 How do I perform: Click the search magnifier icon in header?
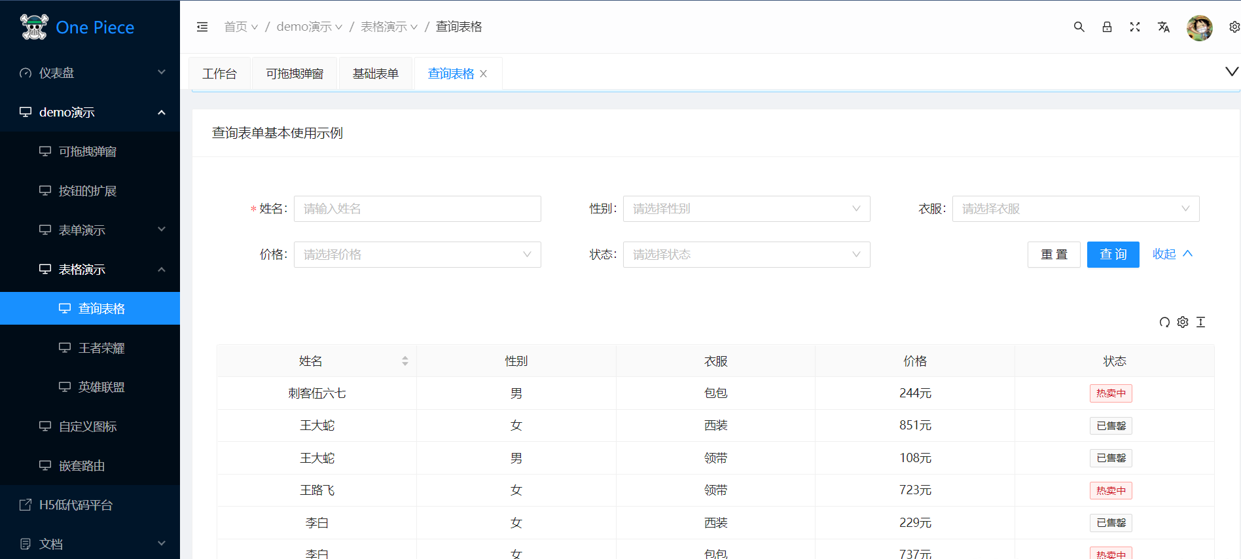click(x=1079, y=27)
